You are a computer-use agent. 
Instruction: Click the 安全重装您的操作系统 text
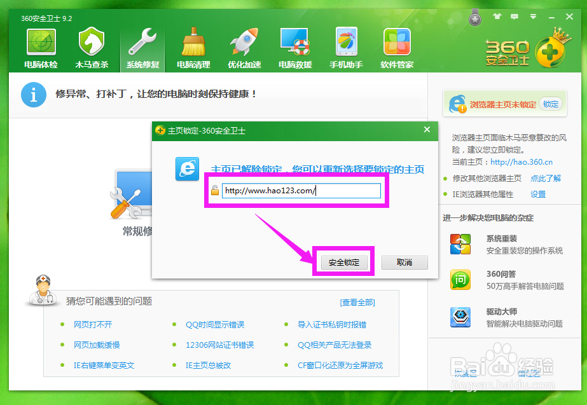point(525,251)
